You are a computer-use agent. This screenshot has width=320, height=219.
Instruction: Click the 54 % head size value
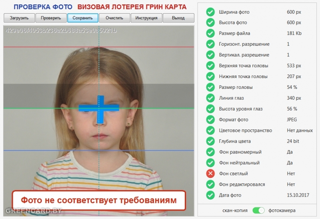pyautogui.click(x=292, y=87)
